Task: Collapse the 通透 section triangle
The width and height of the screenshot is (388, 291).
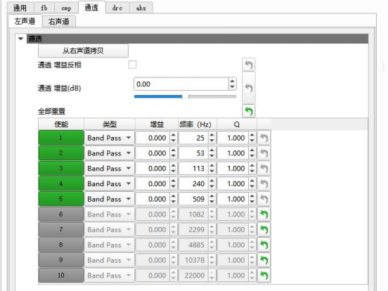Action: (21, 39)
